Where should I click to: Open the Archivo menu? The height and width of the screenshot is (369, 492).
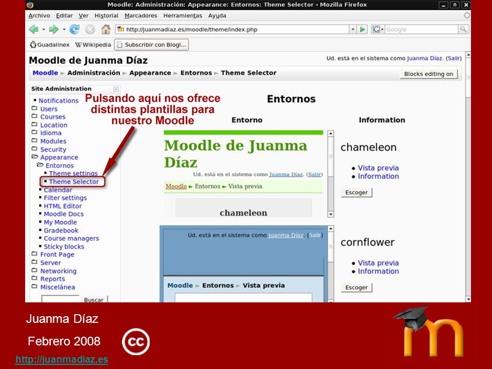point(39,16)
